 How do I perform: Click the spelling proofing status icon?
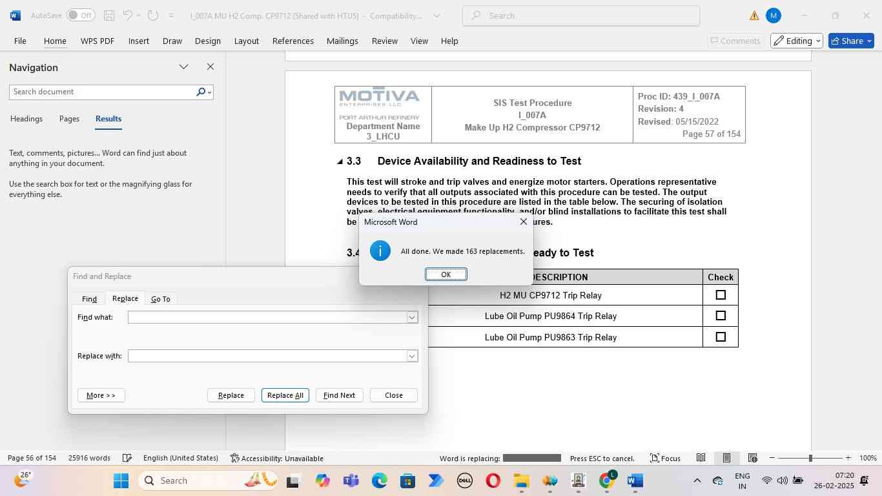[x=127, y=458]
